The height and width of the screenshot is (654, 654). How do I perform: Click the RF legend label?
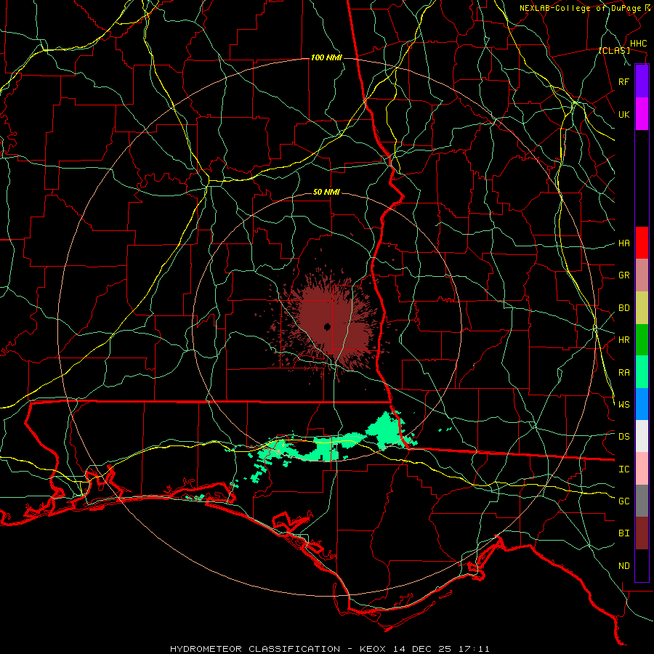(x=624, y=81)
